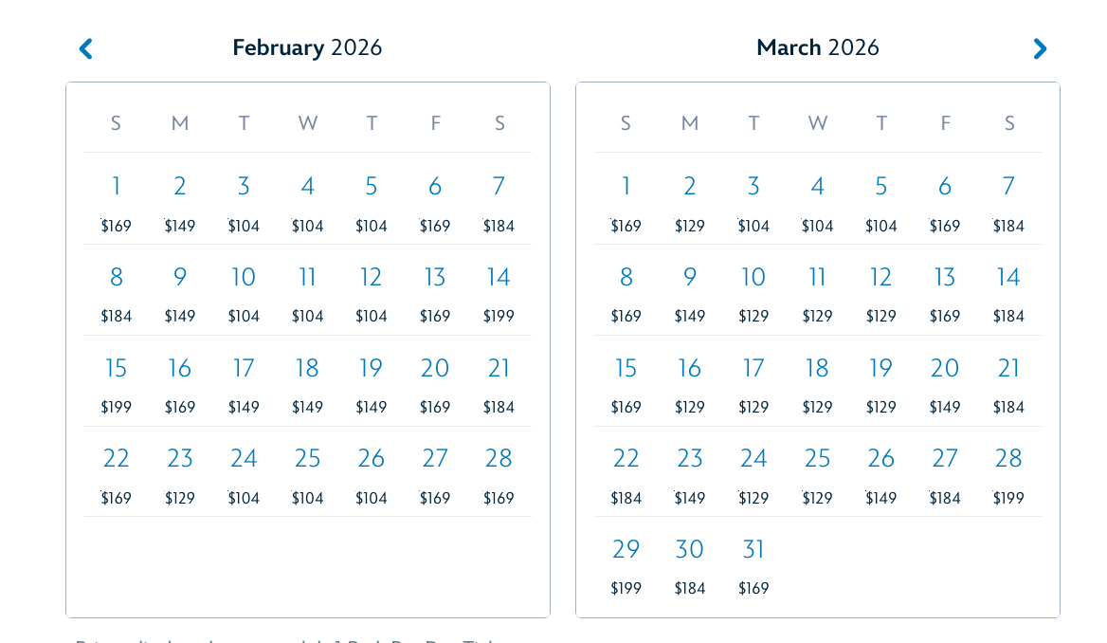Click the February 2026 month heading
This screenshot has width=1107, height=643.
pyautogui.click(x=307, y=47)
